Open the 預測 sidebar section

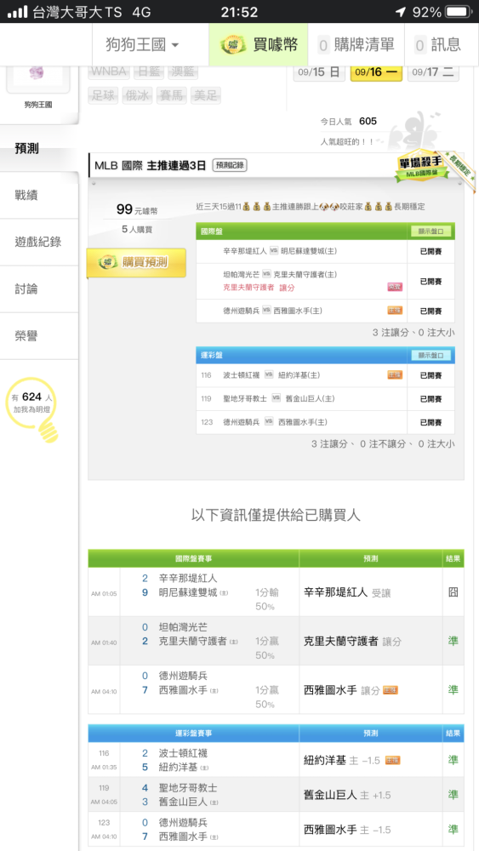(x=39, y=148)
